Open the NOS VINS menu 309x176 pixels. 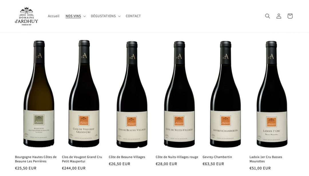click(73, 16)
